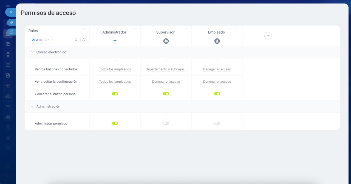This screenshot has width=351, height=184.
Task: Enable Administrar permisos for Empleado
Action: click(217, 123)
